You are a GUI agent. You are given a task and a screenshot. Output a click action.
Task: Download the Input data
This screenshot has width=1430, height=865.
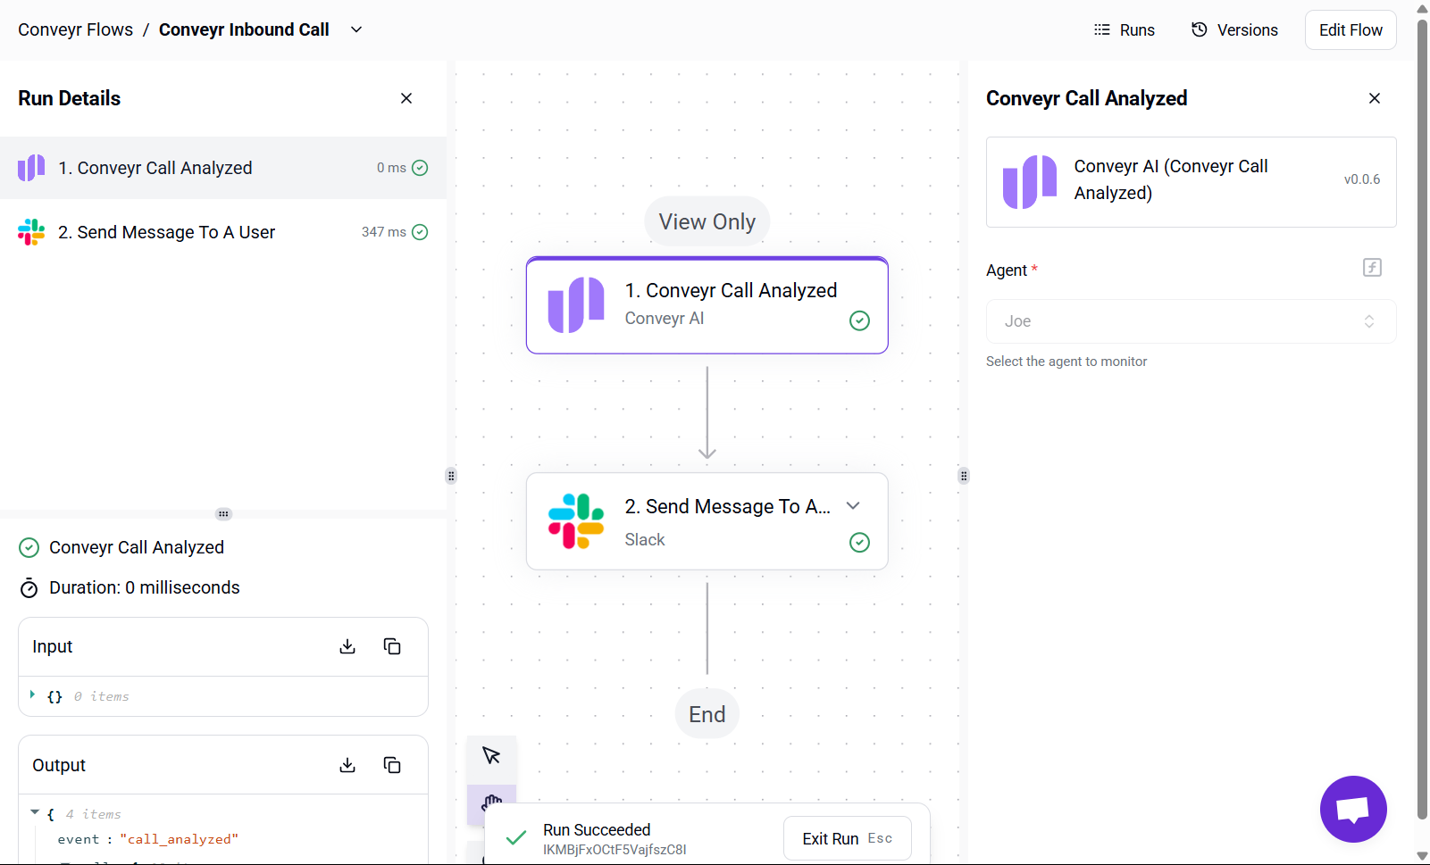tap(347, 646)
